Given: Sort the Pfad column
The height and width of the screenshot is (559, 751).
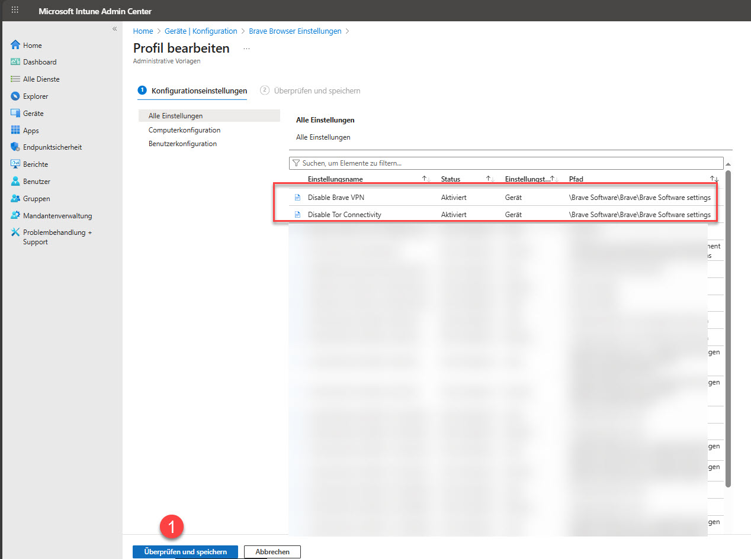Looking at the screenshot, I should tap(714, 179).
